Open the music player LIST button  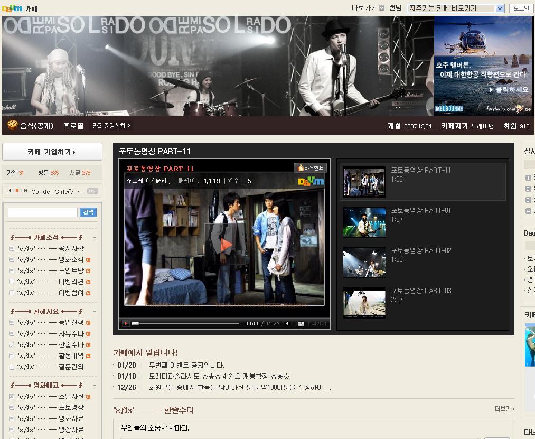coord(92,191)
